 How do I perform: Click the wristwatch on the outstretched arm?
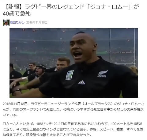coord(19,90)
